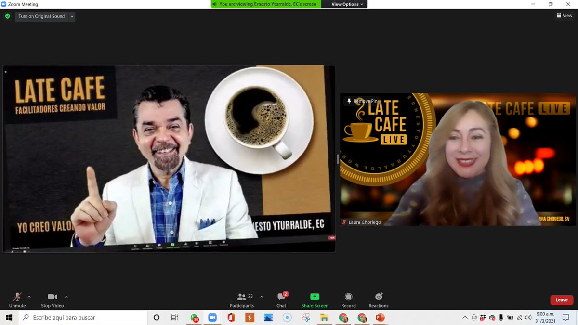Unmute the microphone

tap(17, 300)
